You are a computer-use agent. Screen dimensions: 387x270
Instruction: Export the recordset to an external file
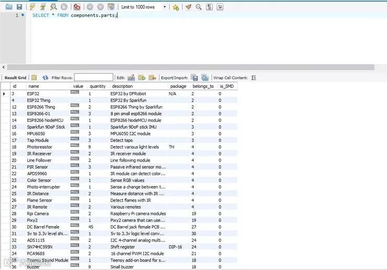coord(195,77)
